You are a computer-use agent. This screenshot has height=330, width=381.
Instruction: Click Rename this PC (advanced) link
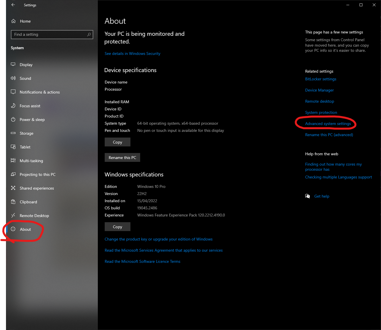tap(329, 135)
